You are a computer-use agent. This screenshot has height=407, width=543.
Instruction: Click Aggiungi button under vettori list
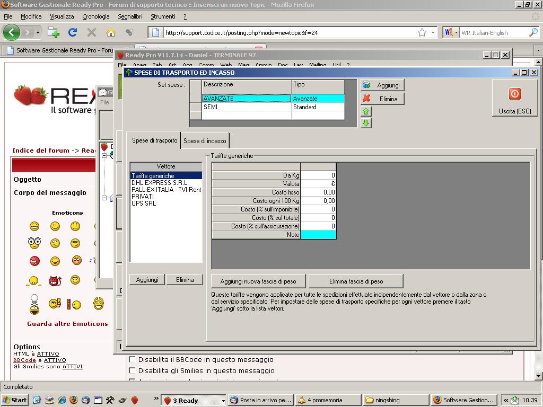point(147,280)
